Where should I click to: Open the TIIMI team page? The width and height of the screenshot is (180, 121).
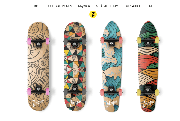[x=149, y=6]
